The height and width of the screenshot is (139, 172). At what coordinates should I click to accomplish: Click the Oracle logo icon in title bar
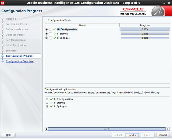(3, 3)
